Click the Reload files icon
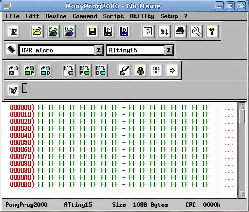 (x=148, y=31)
